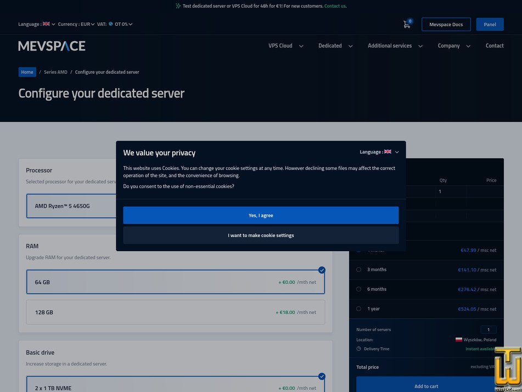The width and height of the screenshot is (522, 392).
Task: Click the Wyszków, Poland location text
Action: click(x=480, y=340)
